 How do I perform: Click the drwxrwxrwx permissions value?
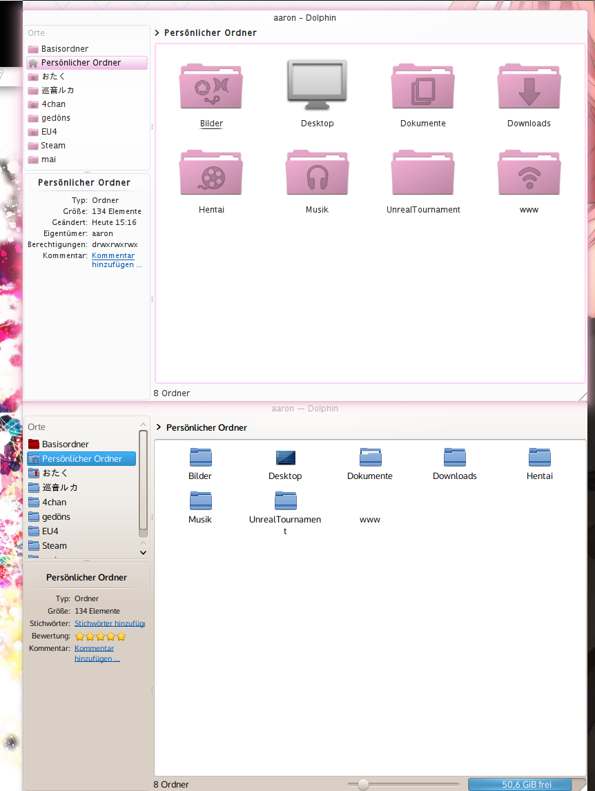click(x=115, y=244)
